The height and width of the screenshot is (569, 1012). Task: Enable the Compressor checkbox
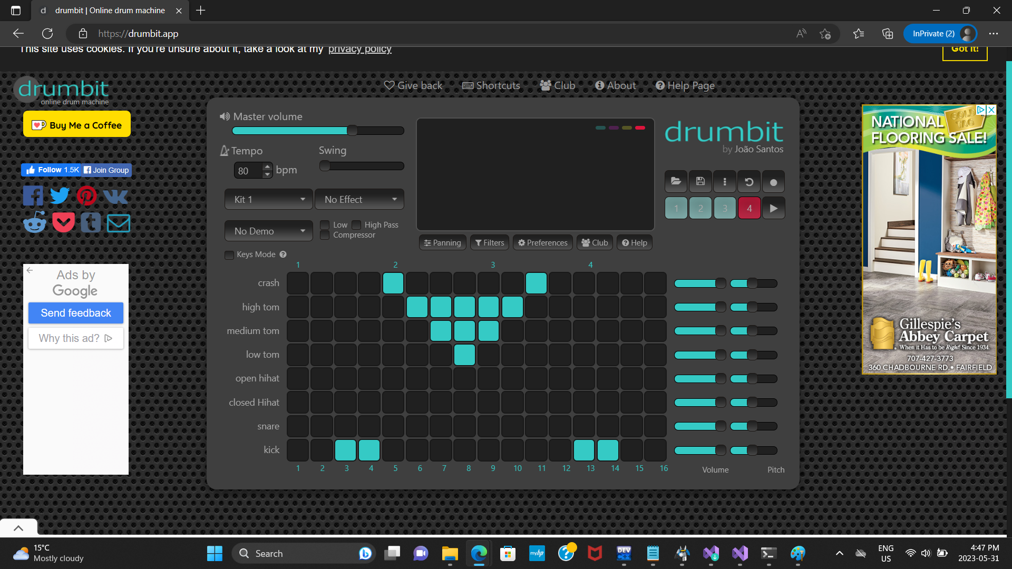[x=325, y=235]
